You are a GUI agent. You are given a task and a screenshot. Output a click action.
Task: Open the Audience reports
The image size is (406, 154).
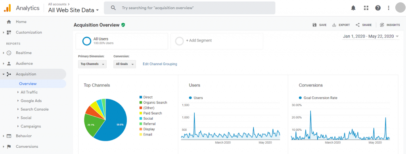coord(24,64)
